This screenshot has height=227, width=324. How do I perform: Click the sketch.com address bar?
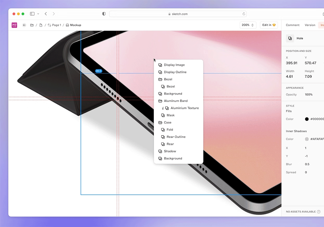click(x=178, y=14)
